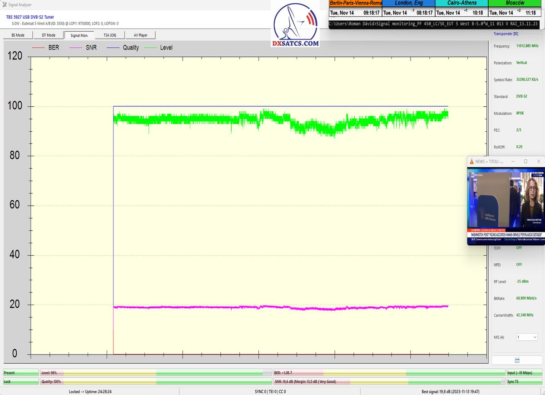Click the BER legend entry in chart
The width and height of the screenshot is (545, 395).
click(x=45, y=48)
